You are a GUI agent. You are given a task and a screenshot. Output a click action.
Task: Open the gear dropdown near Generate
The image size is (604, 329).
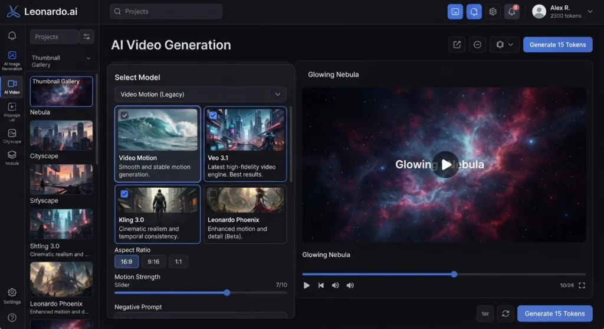pyautogui.click(x=504, y=45)
